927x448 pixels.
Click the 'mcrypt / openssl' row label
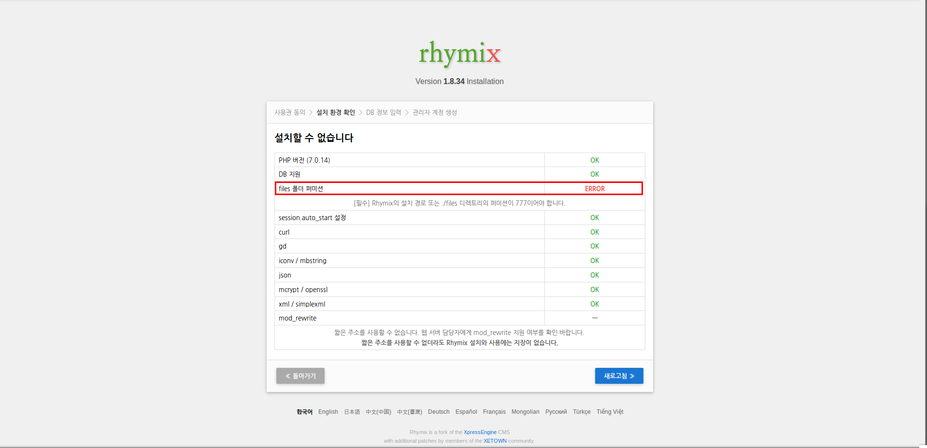pyautogui.click(x=303, y=290)
